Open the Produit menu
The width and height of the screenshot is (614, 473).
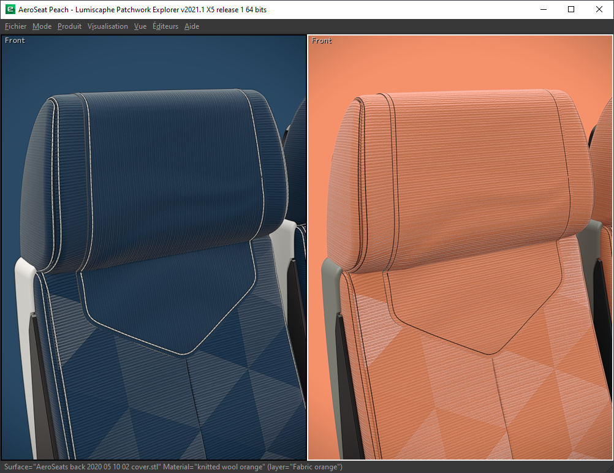point(69,26)
